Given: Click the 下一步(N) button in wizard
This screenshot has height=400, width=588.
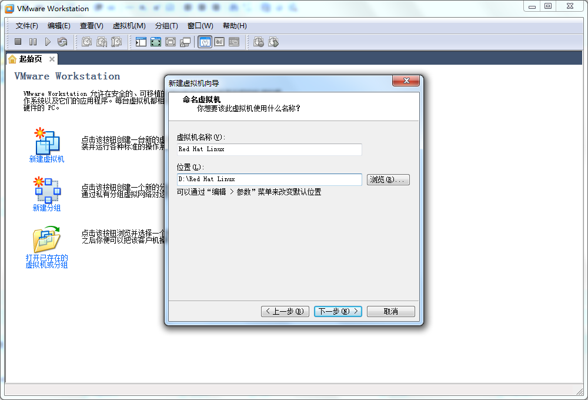Looking at the screenshot, I should coord(338,311).
